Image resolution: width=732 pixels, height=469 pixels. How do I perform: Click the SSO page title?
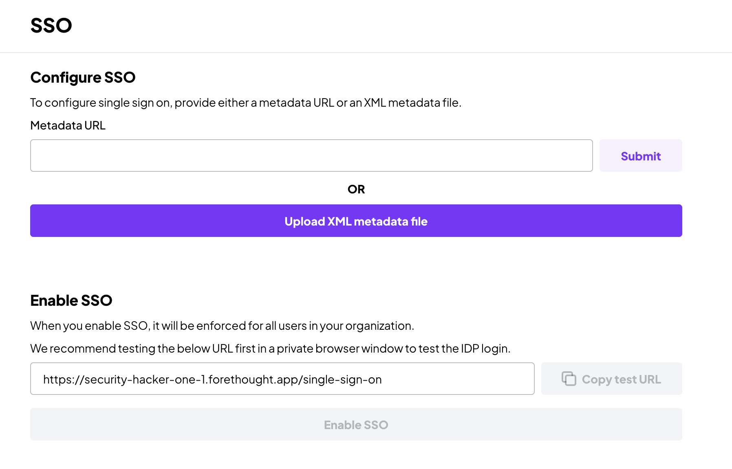point(51,25)
